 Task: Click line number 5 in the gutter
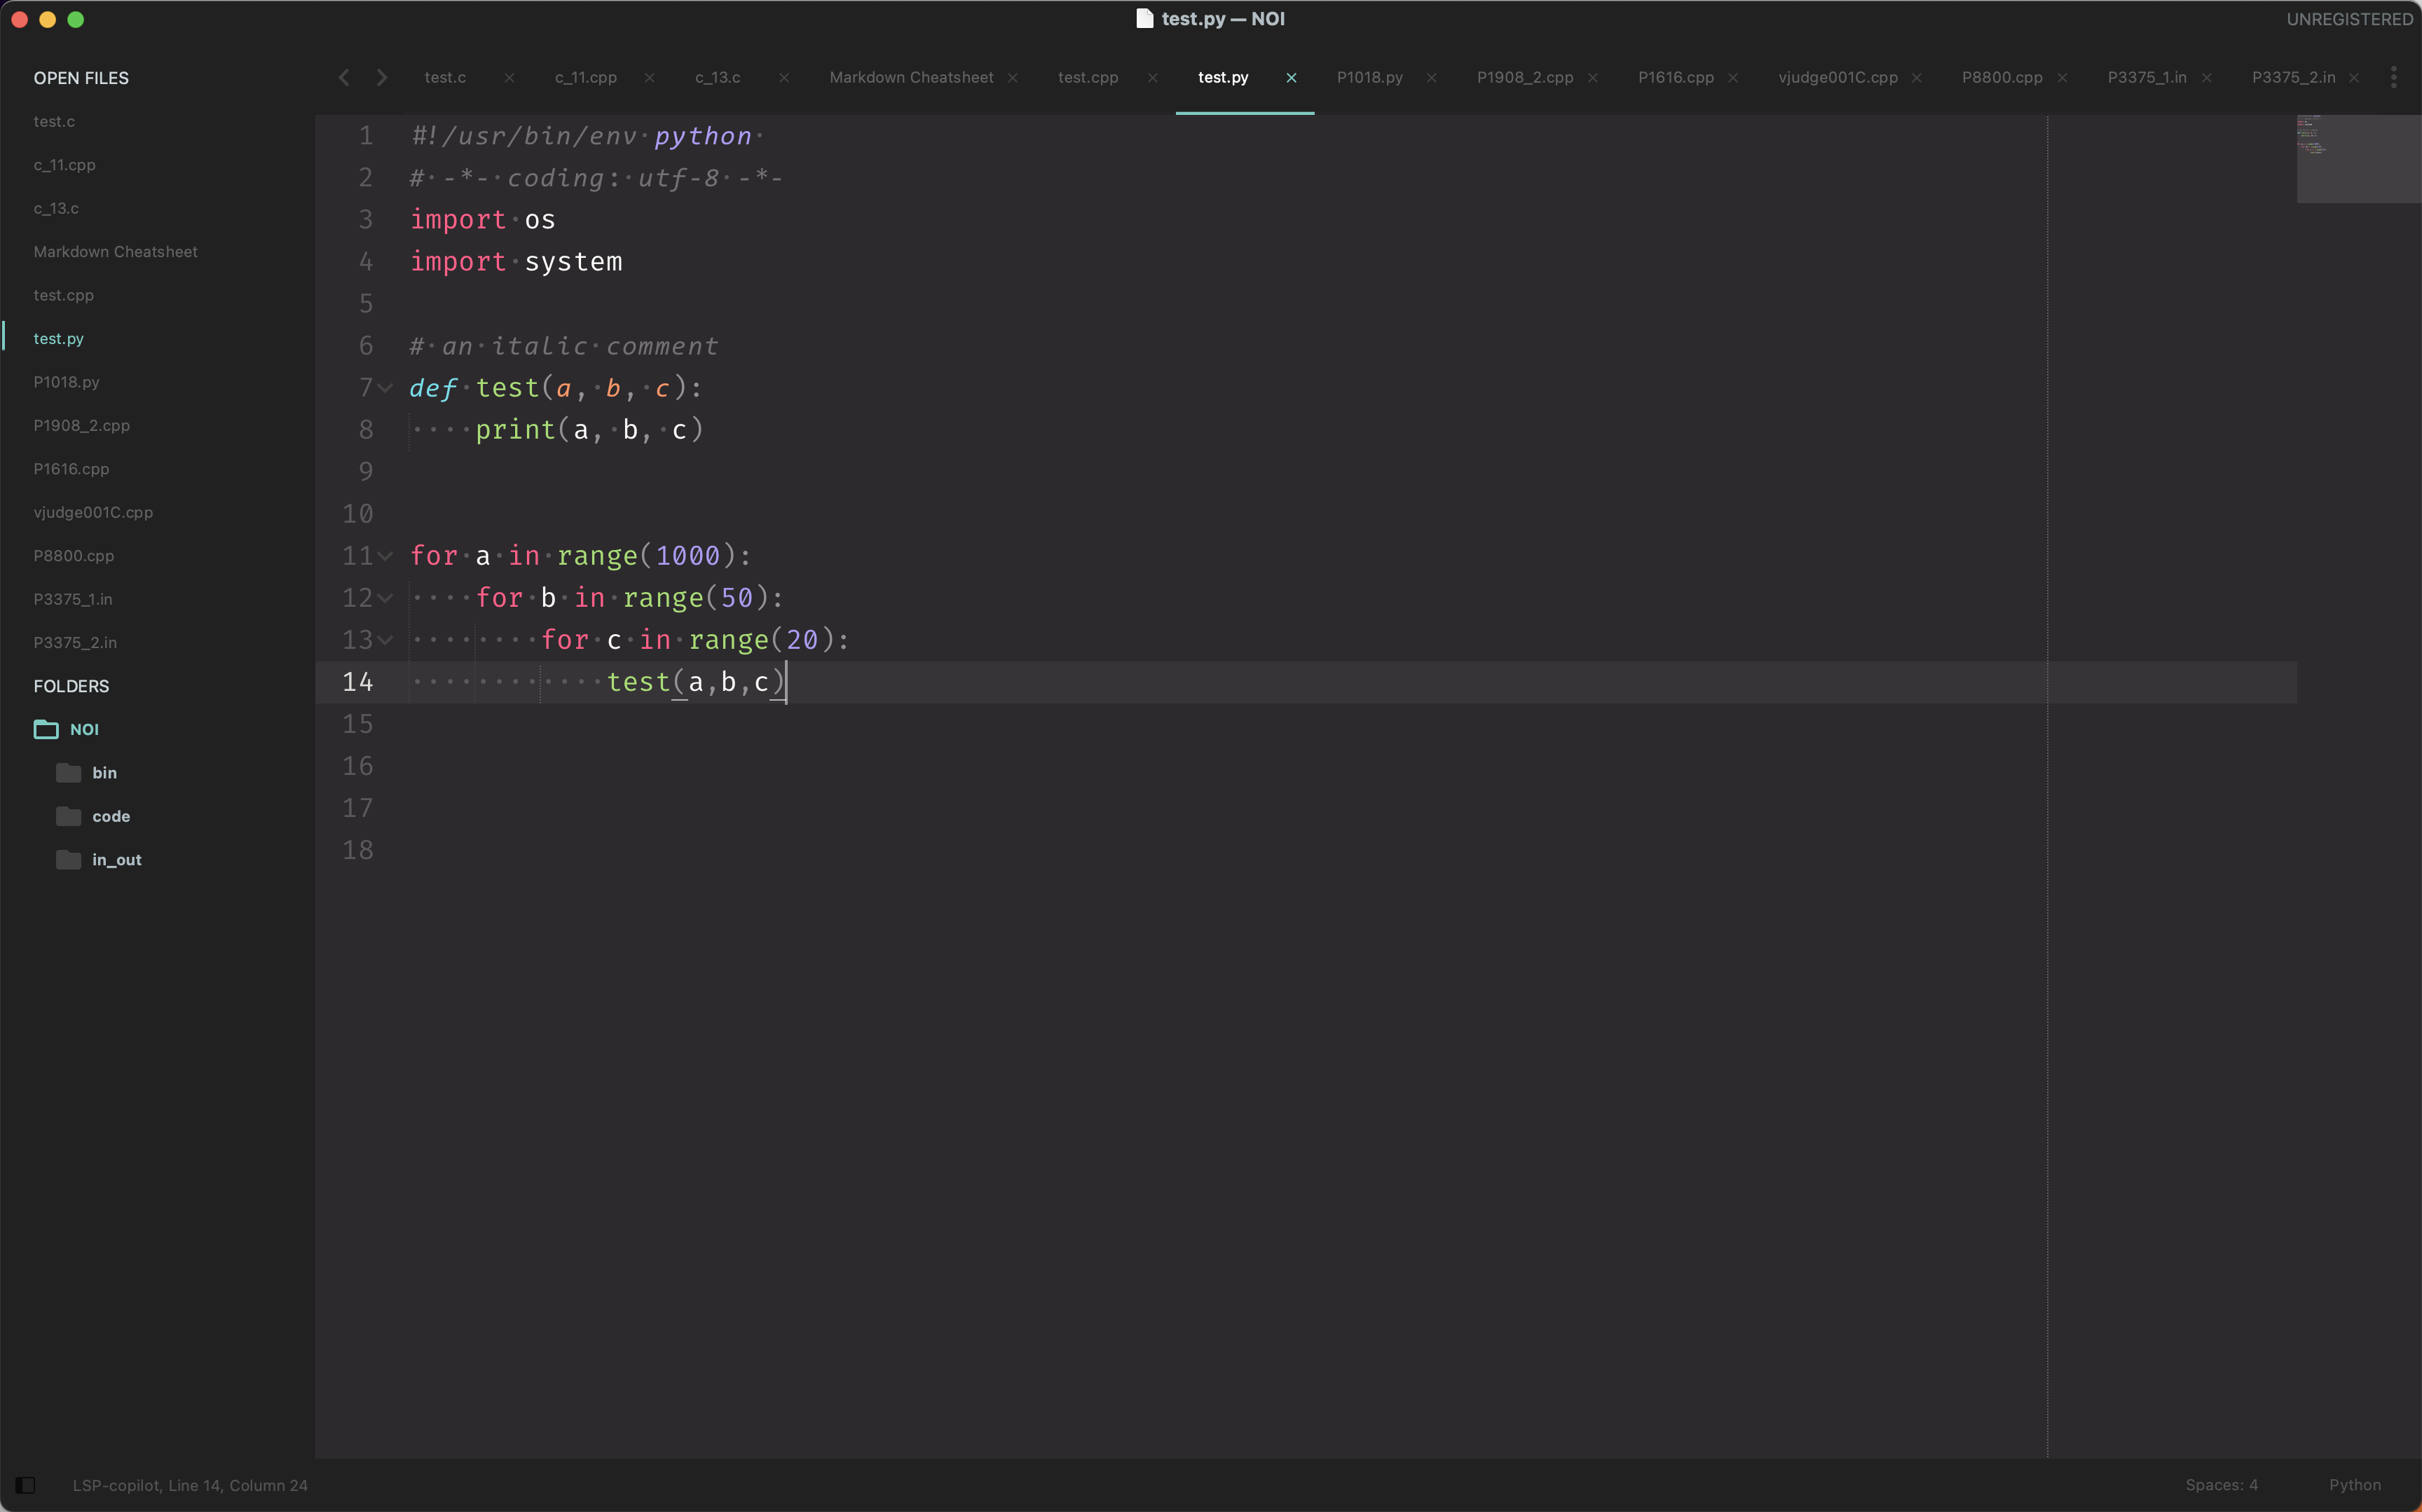point(366,304)
